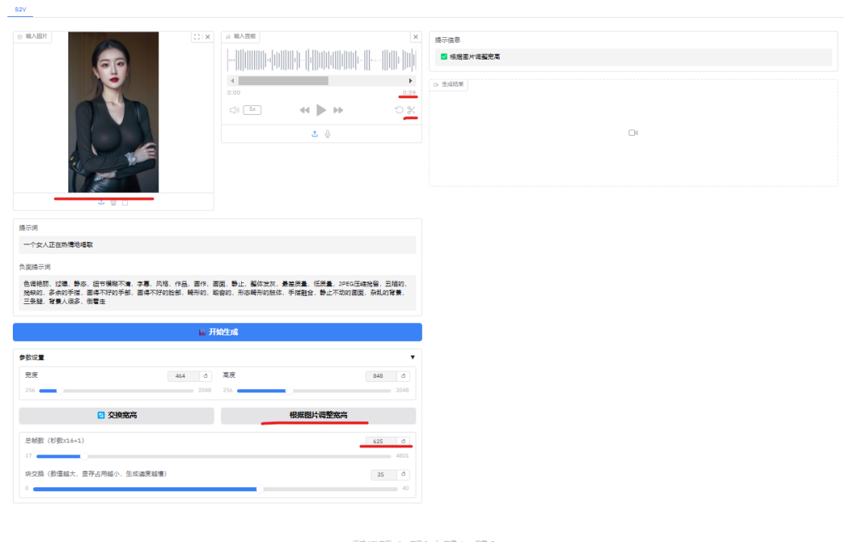Skip forward in the audio

(338, 110)
